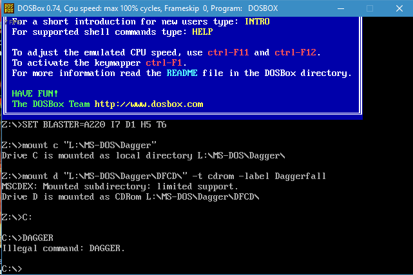Click the red ctrl-F11 shortcut text
Screen dimensions: 413x275
point(228,53)
